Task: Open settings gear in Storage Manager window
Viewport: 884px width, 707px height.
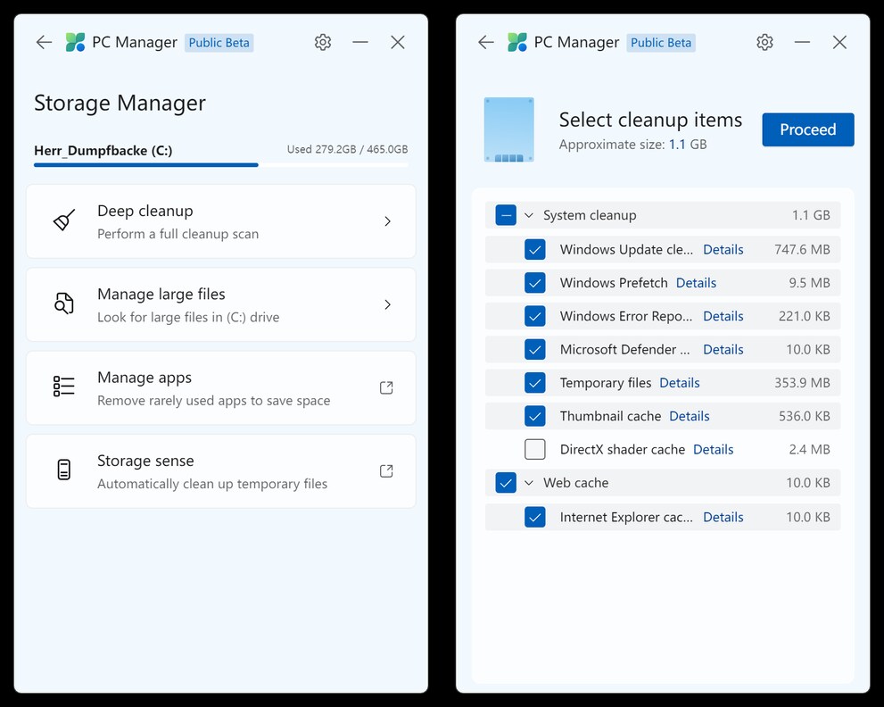Action: point(323,42)
